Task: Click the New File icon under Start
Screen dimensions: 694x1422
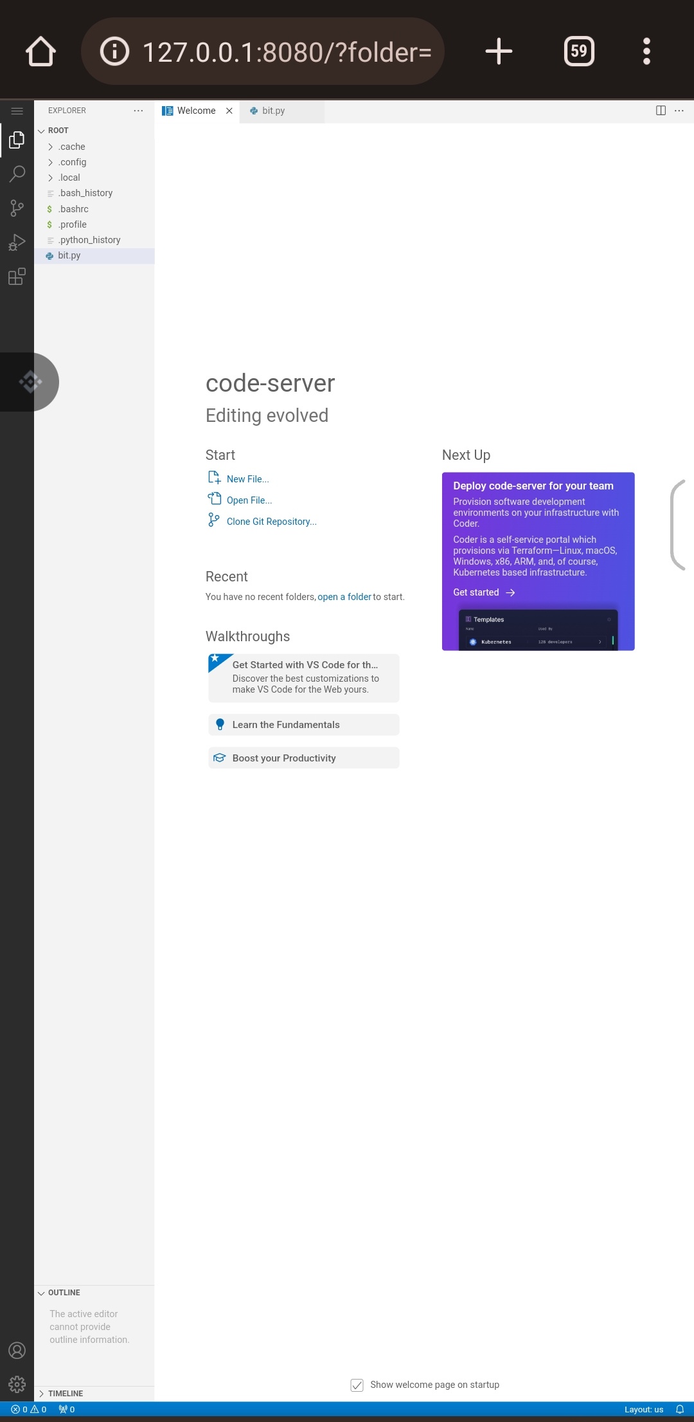Action: pyautogui.click(x=215, y=478)
